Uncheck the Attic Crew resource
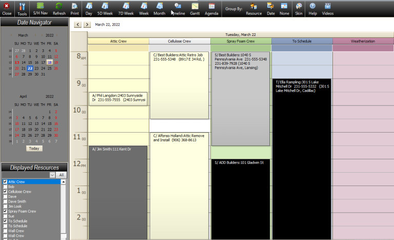This screenshot has height=240, width=394. tap(5, 182)
